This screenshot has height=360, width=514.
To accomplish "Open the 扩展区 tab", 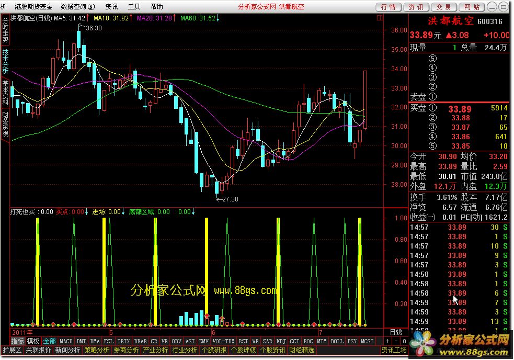I will tap(12, 350).
